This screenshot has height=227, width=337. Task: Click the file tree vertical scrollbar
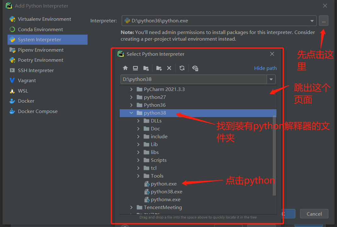(x=274, y=156)
